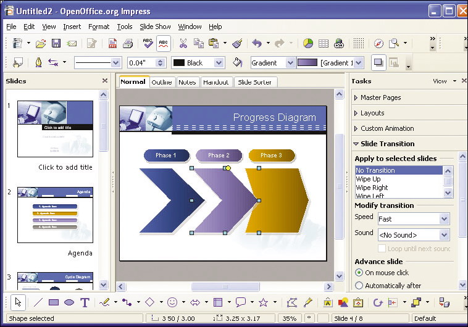
Task: Select the Text tool
Action: (85, 302)
